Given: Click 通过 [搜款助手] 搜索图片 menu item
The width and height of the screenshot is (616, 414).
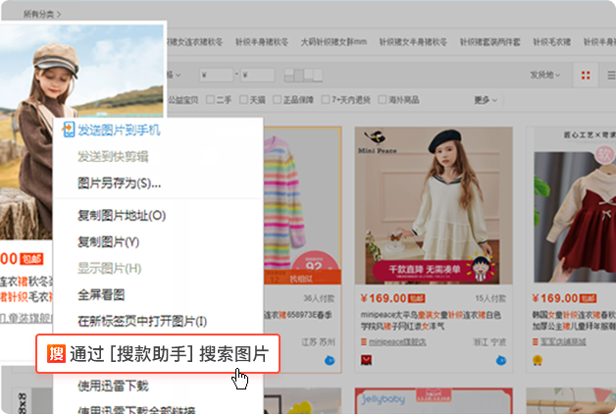Looking at the screenshot, I should pyautogui.click(x=158, y=353).
